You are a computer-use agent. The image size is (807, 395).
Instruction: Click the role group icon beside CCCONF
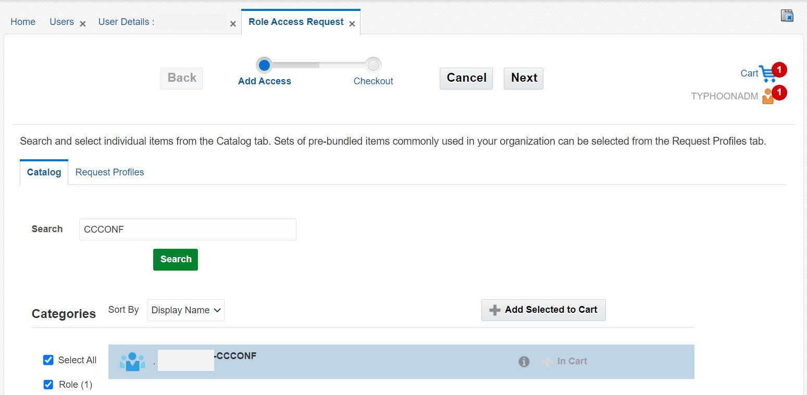tap(132, 361)
